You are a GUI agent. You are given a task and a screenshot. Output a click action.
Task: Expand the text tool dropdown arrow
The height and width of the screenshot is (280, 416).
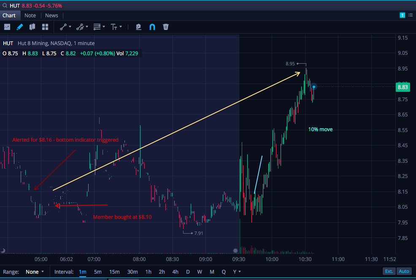tap(121, 27)
